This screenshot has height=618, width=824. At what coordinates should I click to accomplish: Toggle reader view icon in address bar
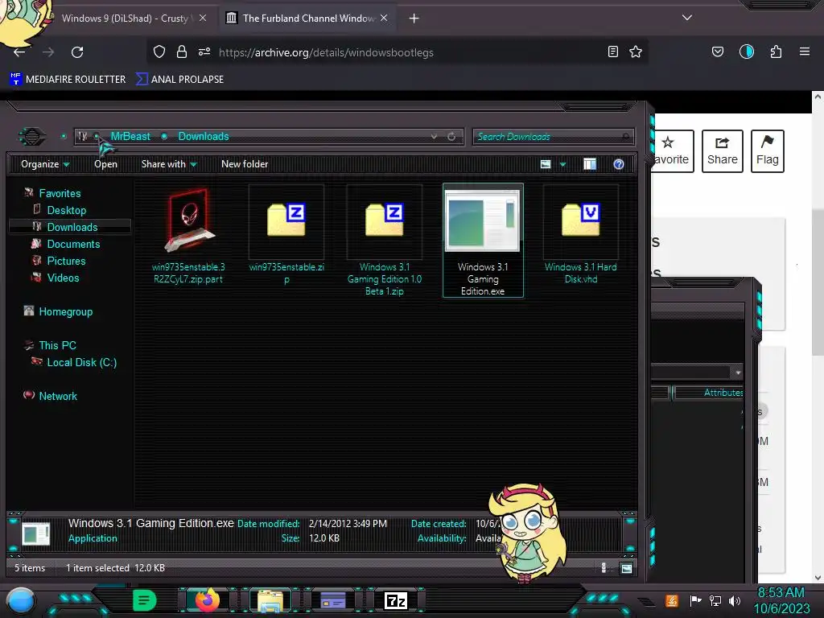[x=612, y=51]
